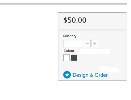Click the price header area of panel
Viewport: 131px width, 100px height.
click(x=92, y=21)
